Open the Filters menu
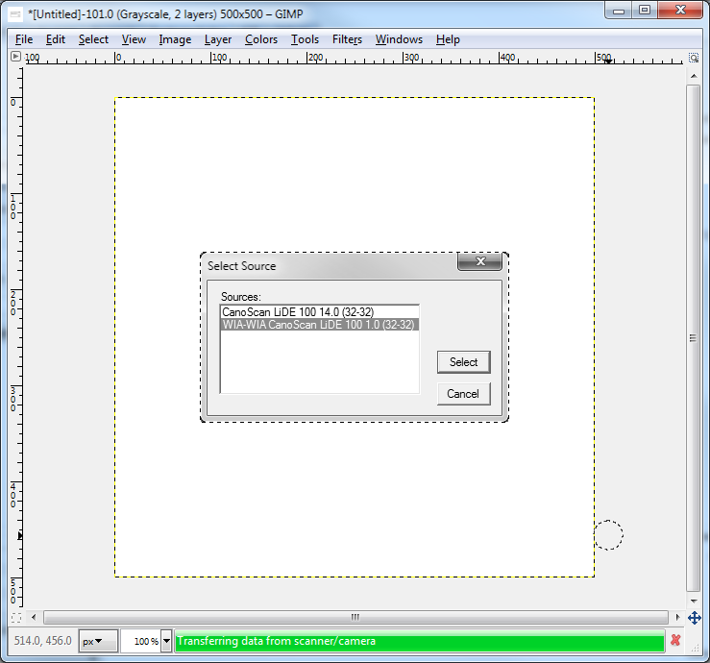Screen dimensions: 710x663 [347, 39]
